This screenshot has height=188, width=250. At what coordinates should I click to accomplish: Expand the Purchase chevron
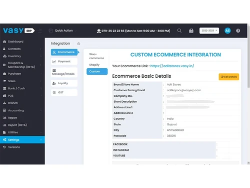pyautogui.click(x=41, y=74)
